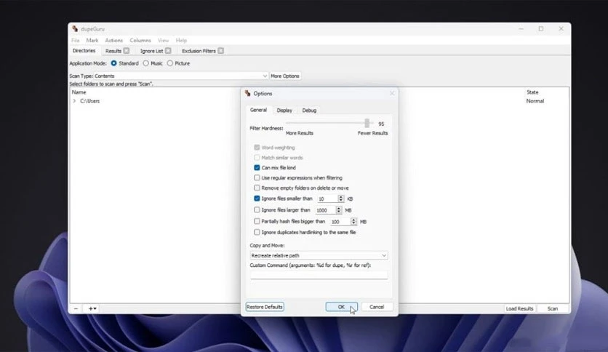Switch to the Debug options tab

tap(309, 111)
